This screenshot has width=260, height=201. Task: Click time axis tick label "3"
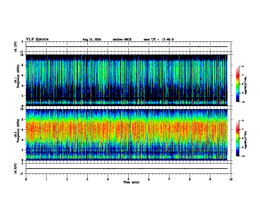tap(87, 179)
